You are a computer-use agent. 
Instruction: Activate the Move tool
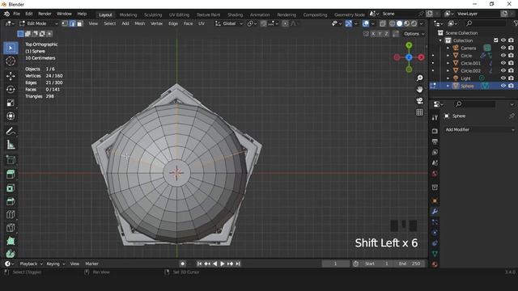coord(11,76)
